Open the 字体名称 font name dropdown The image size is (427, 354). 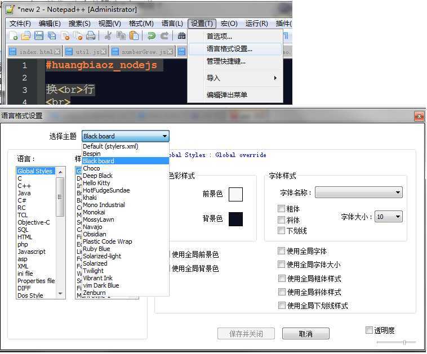click(358, 192)
